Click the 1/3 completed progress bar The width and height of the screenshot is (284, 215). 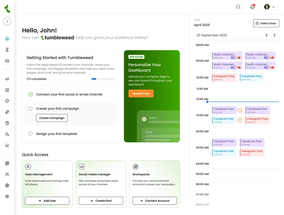[x=103, y=79]
